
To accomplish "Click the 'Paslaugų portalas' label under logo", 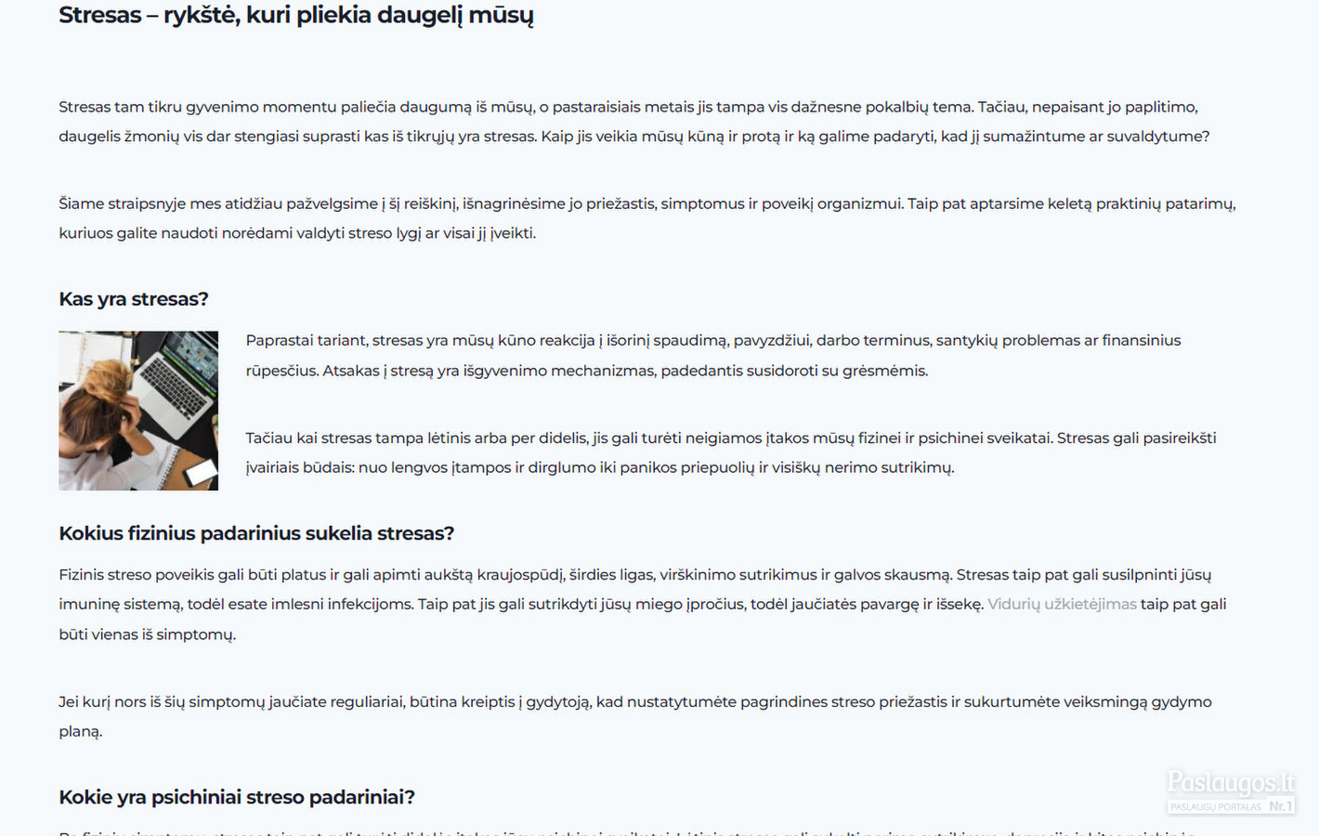I will pos(1216,806).
